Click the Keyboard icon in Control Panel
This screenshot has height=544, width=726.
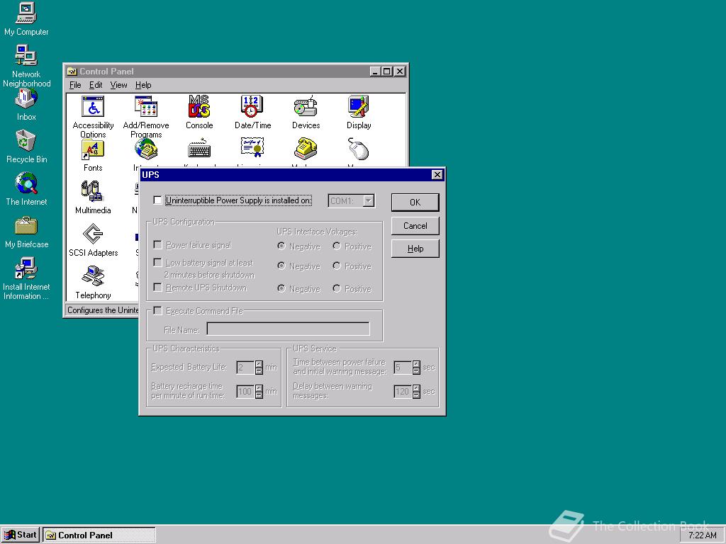click(199, 149)
